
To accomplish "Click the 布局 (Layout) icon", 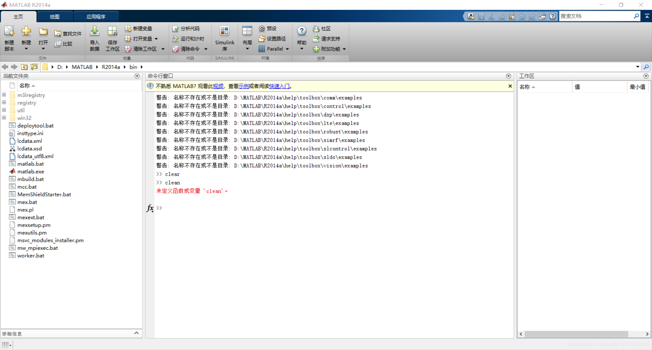I will pos(247,31).
